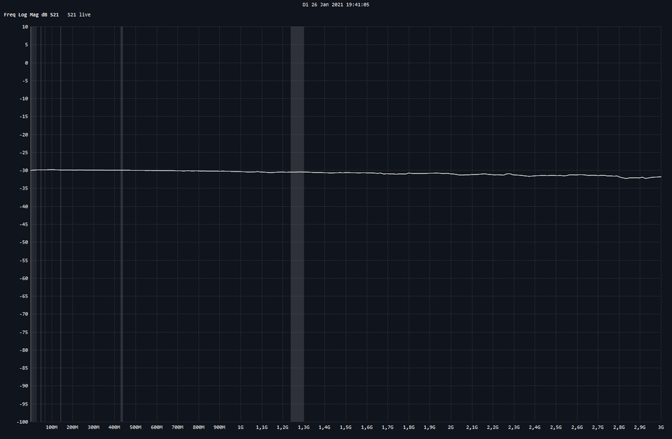The height and width of the screenshot is (439, 672).
Task: Click the '-30' dB y-axis label
Action: 23,170
